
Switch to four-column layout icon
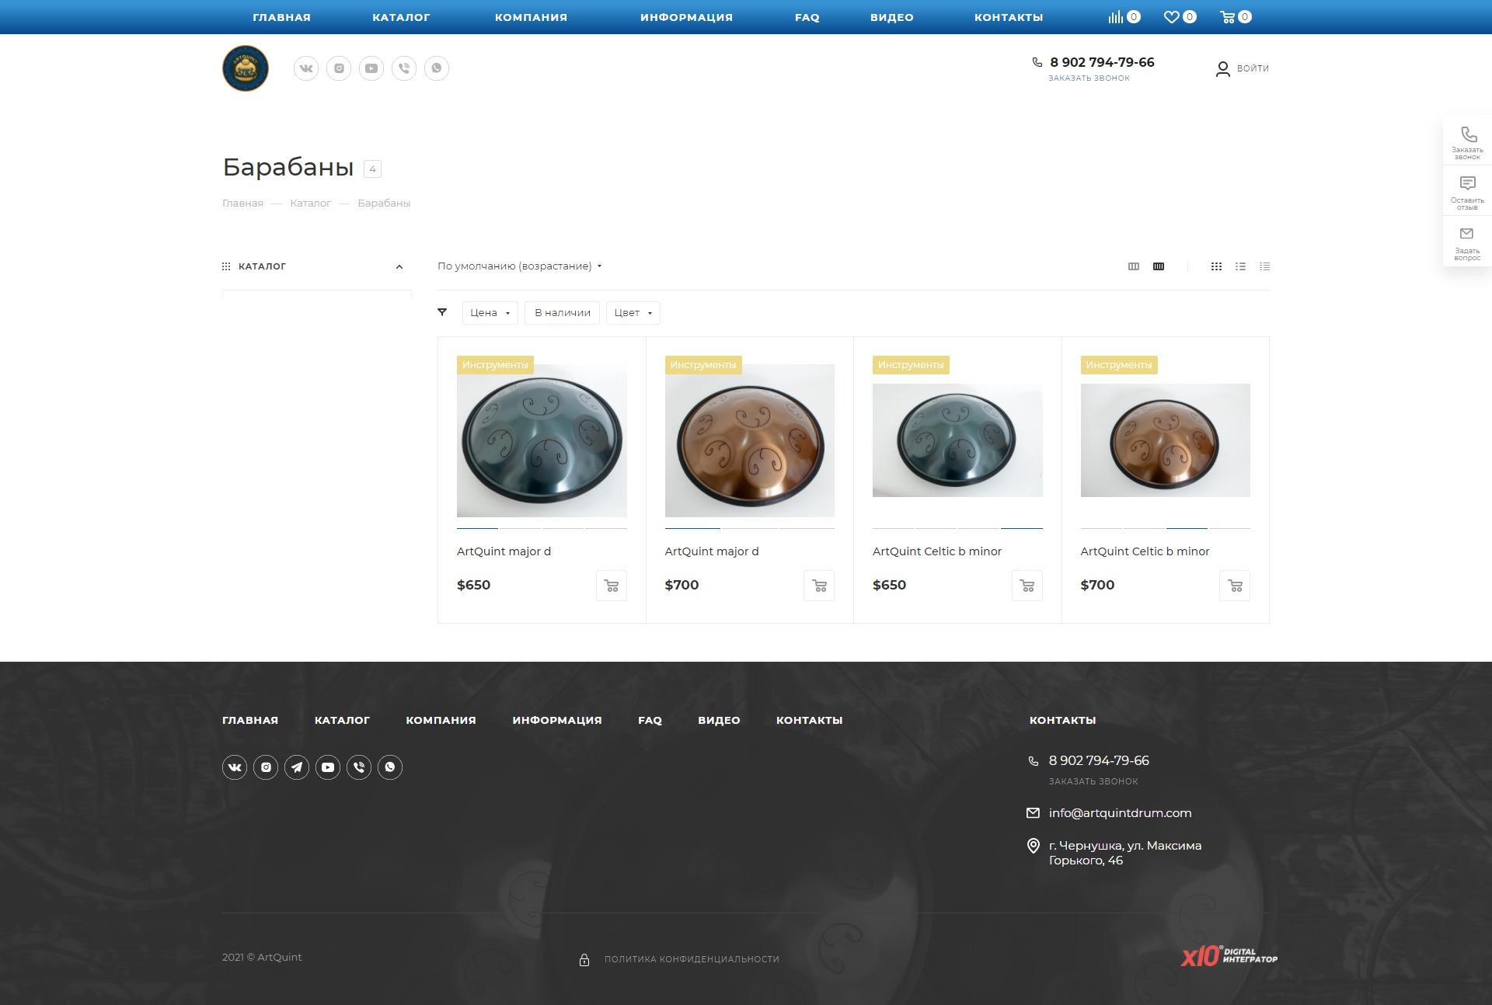coord(1159,266)
